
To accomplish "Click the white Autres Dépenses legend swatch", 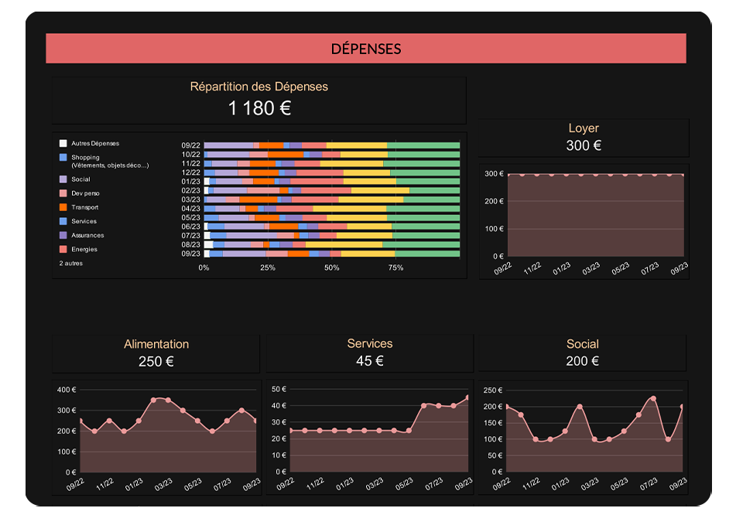I will (x=63, y=144).
